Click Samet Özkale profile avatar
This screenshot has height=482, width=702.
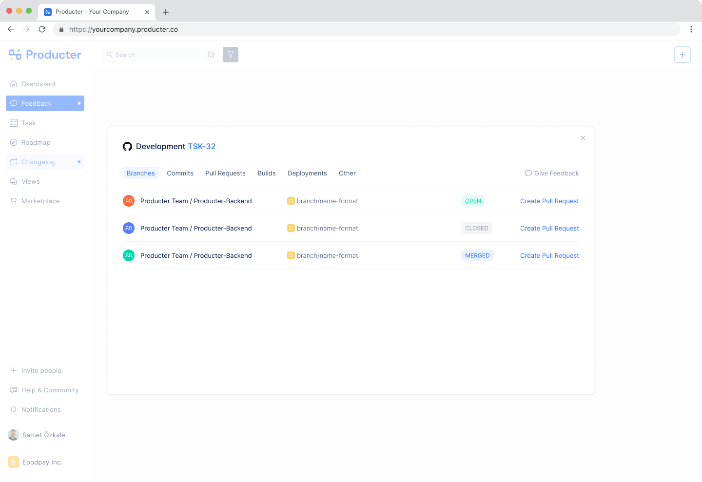pyautogui.click(x=14, y=435)
